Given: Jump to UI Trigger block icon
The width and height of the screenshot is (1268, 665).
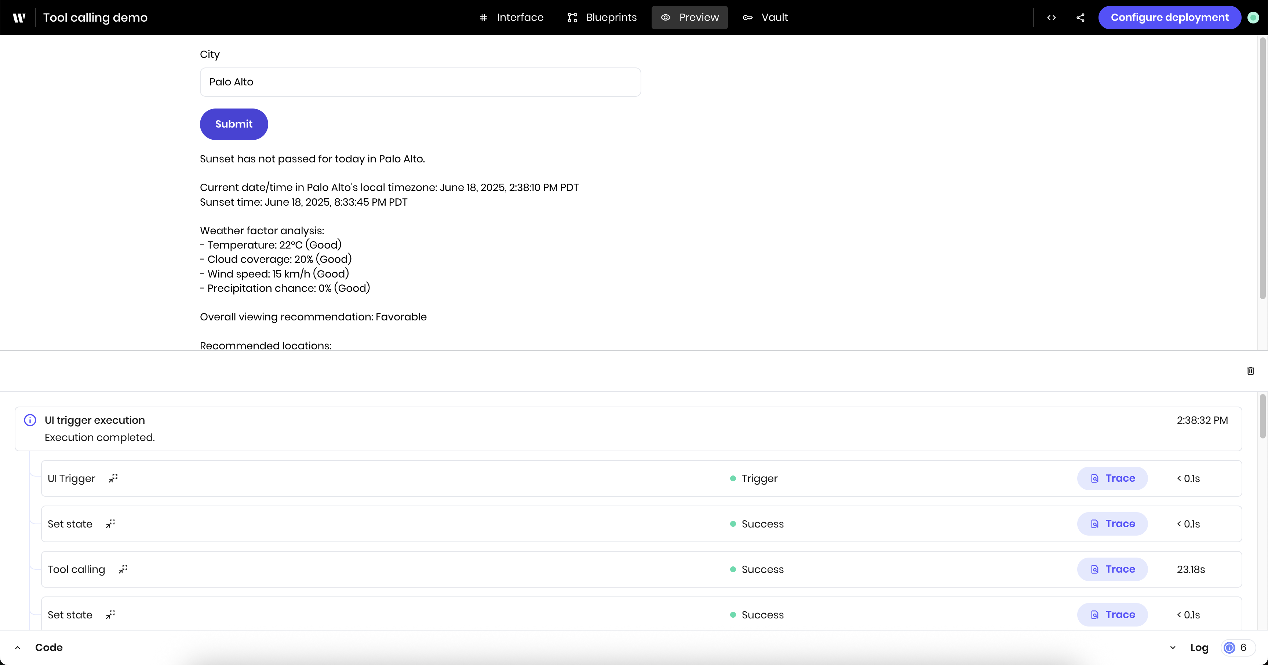Looking at the screenshot, I should pos(113,478).
